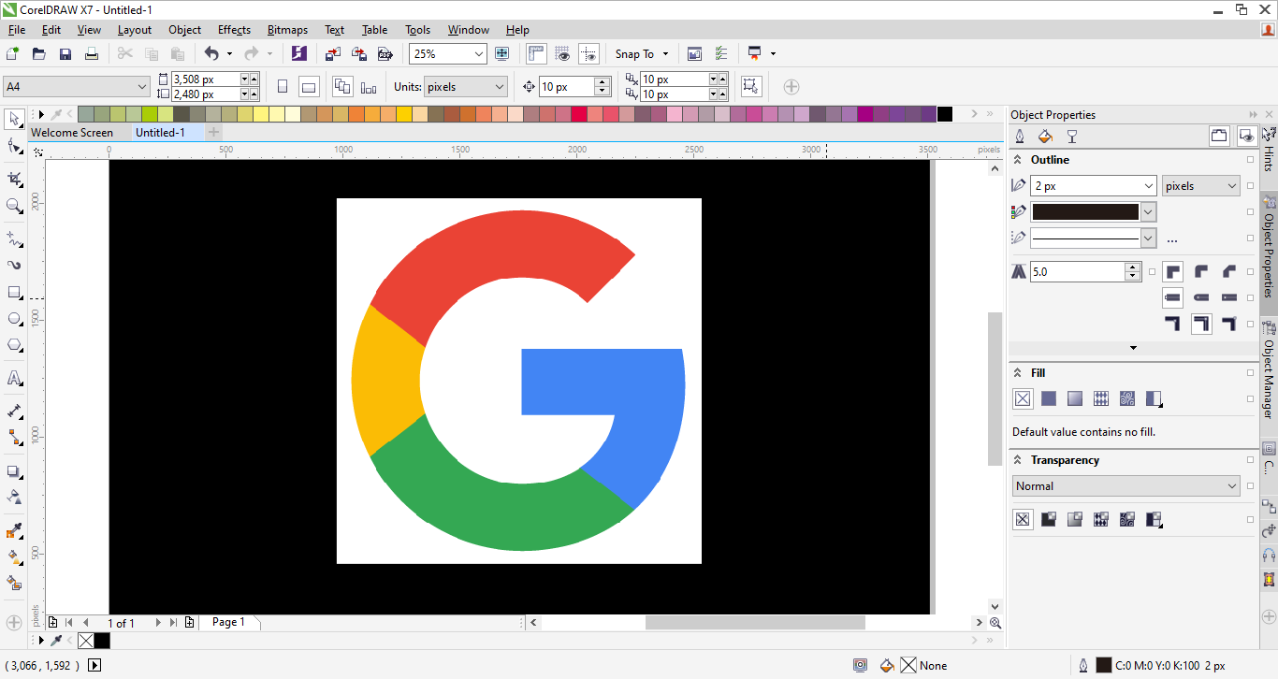Screen dimensions: 1278x679
Task: Select the Polygon tool
Action: tap(14, 345)
